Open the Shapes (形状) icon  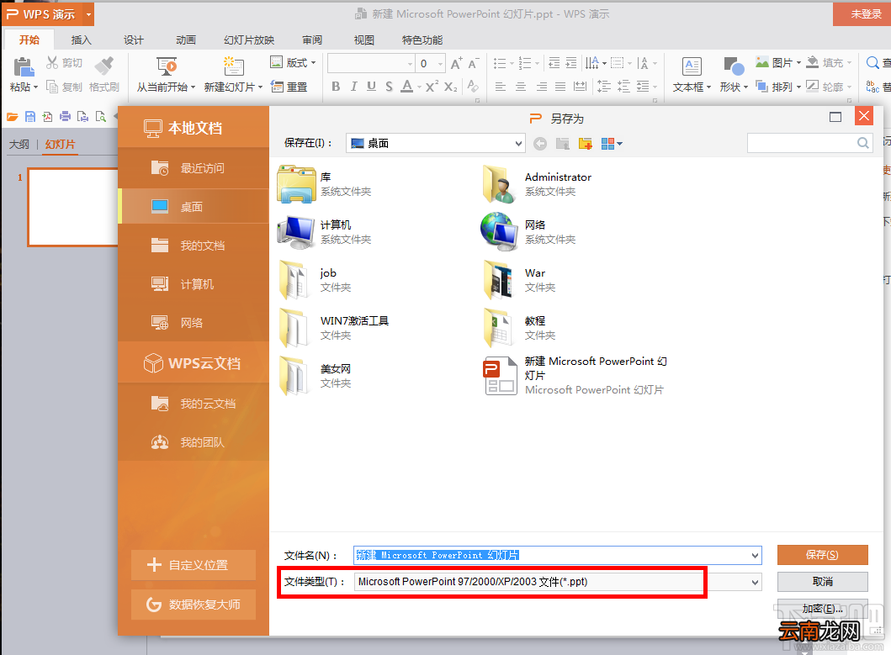pyautogui.click(x=734, y=66)
